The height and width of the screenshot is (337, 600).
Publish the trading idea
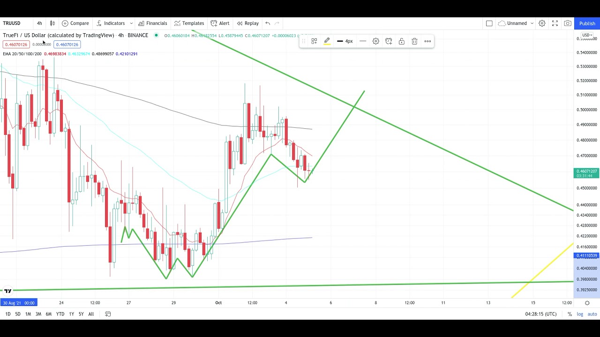coord(587,23)
